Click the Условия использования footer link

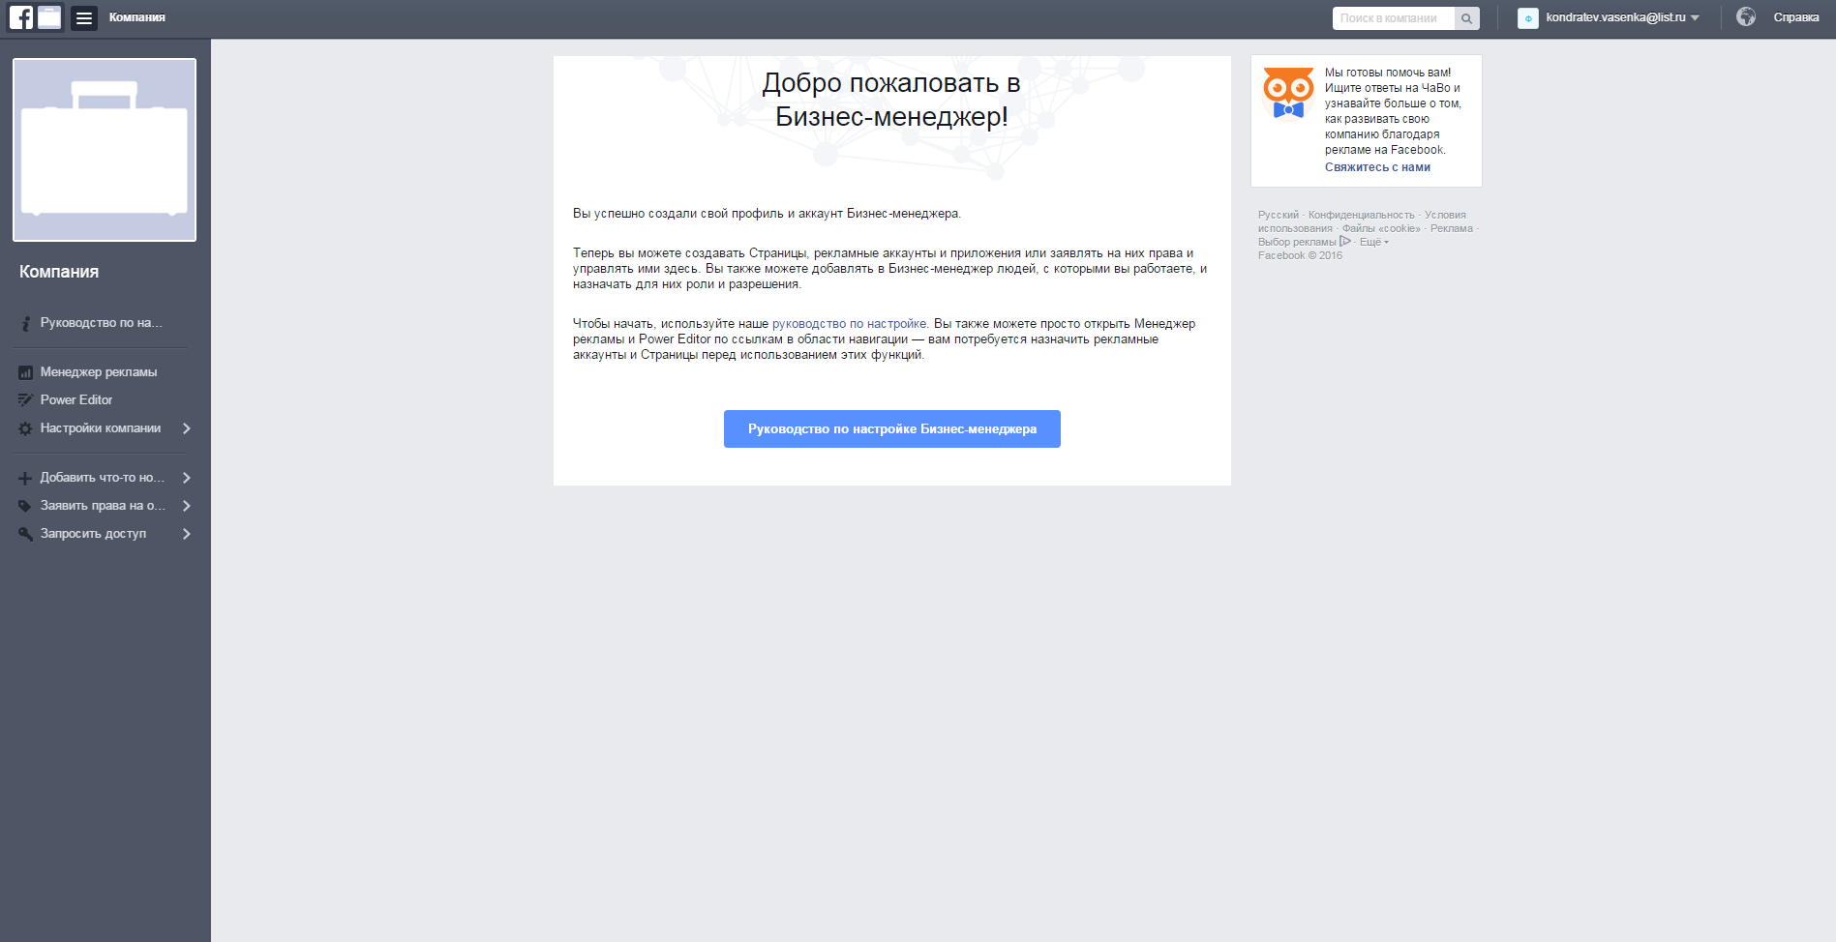(x=1362, y=221)
